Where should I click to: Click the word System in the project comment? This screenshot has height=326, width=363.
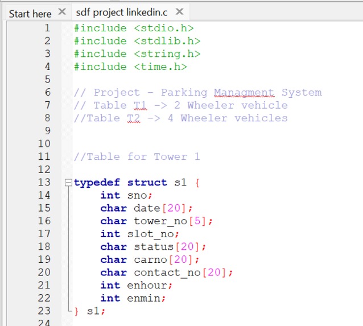(302, 93)
